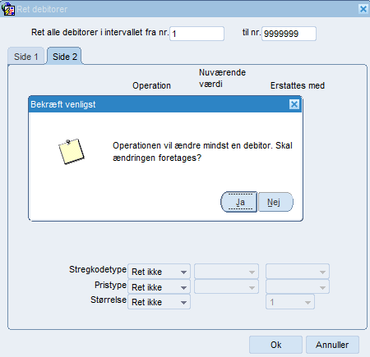Click the Ret debitorer window app icon
This screenshot has width=370, height=357.
click(x=8, y=9)
